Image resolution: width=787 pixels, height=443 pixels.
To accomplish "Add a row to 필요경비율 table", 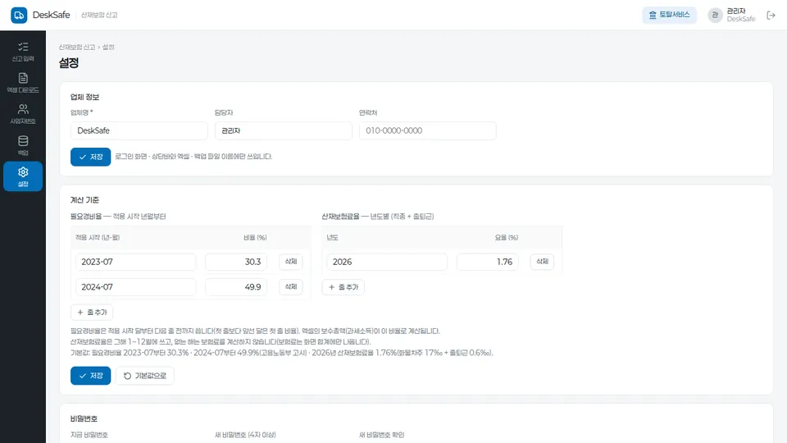I will 92,313.
